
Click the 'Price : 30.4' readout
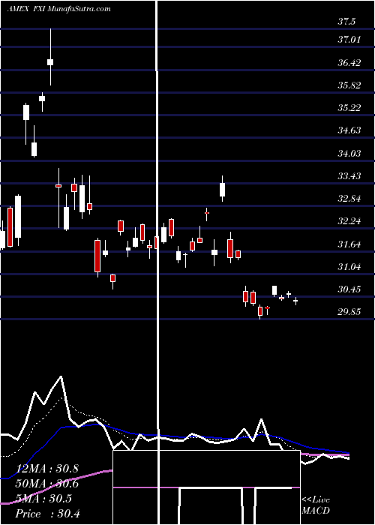pos(46,514)
